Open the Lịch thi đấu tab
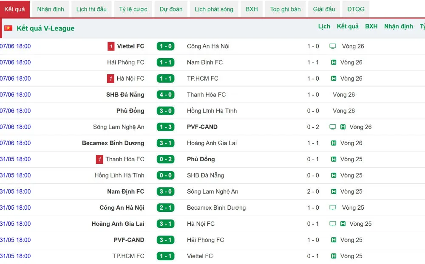The width and height of the screenshot is (425, 264). 92,9
